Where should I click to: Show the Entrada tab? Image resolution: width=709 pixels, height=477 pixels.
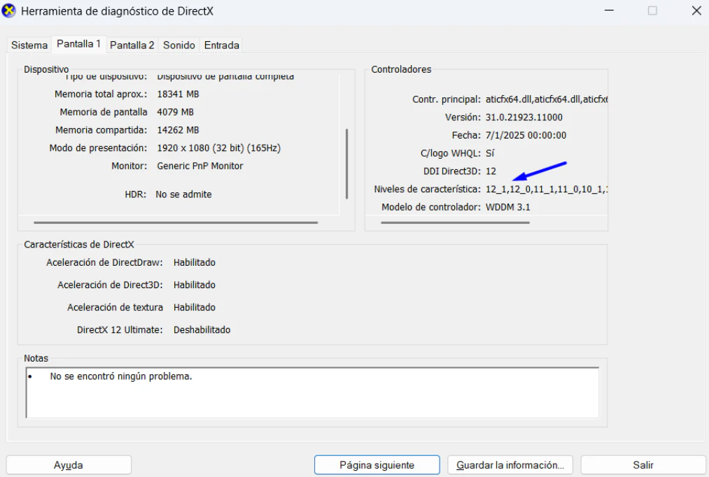[x=221, y=45]
